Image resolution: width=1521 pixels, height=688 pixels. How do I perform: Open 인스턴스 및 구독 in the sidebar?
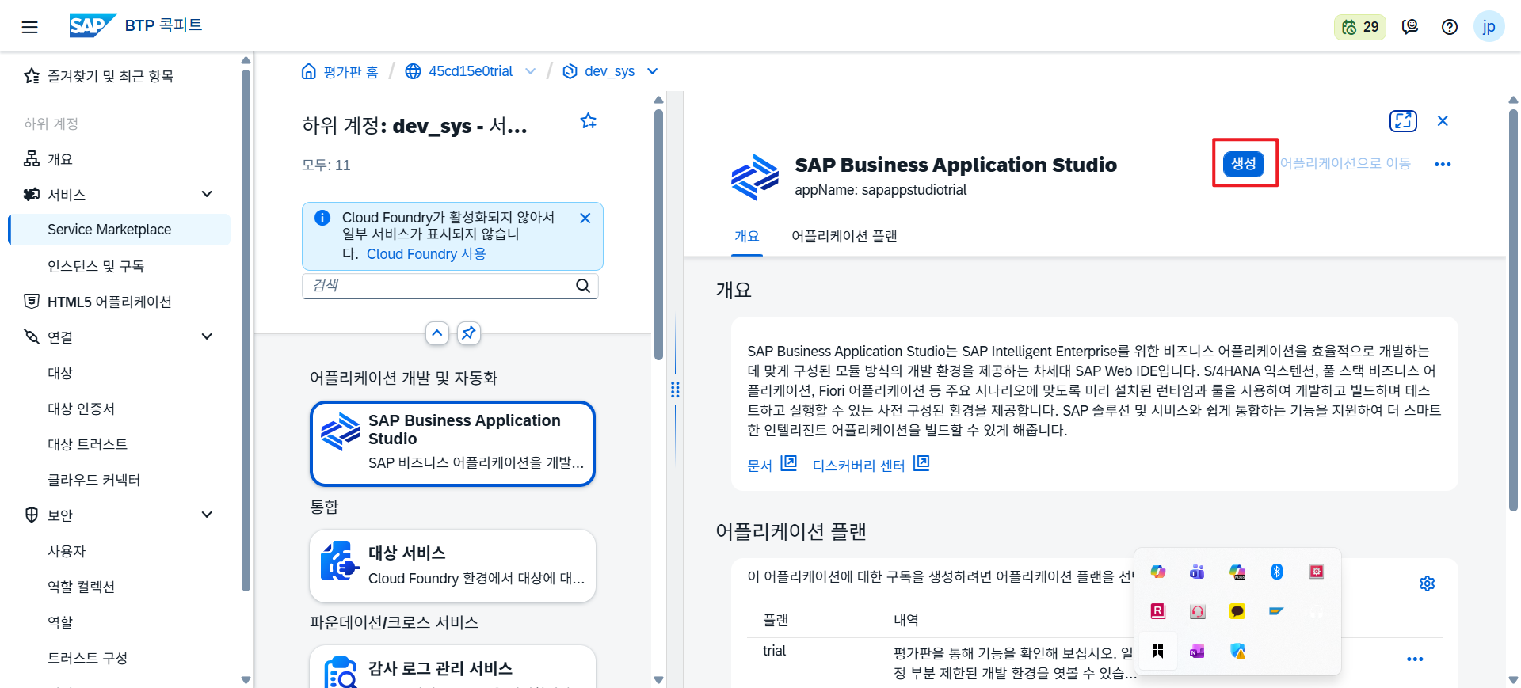pyautogui.click(x=95, y=266)
